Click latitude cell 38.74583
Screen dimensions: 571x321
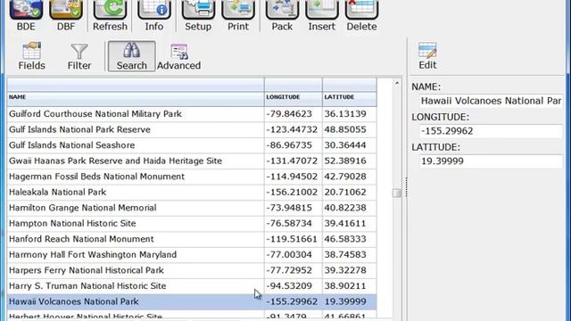coord(350,255)
